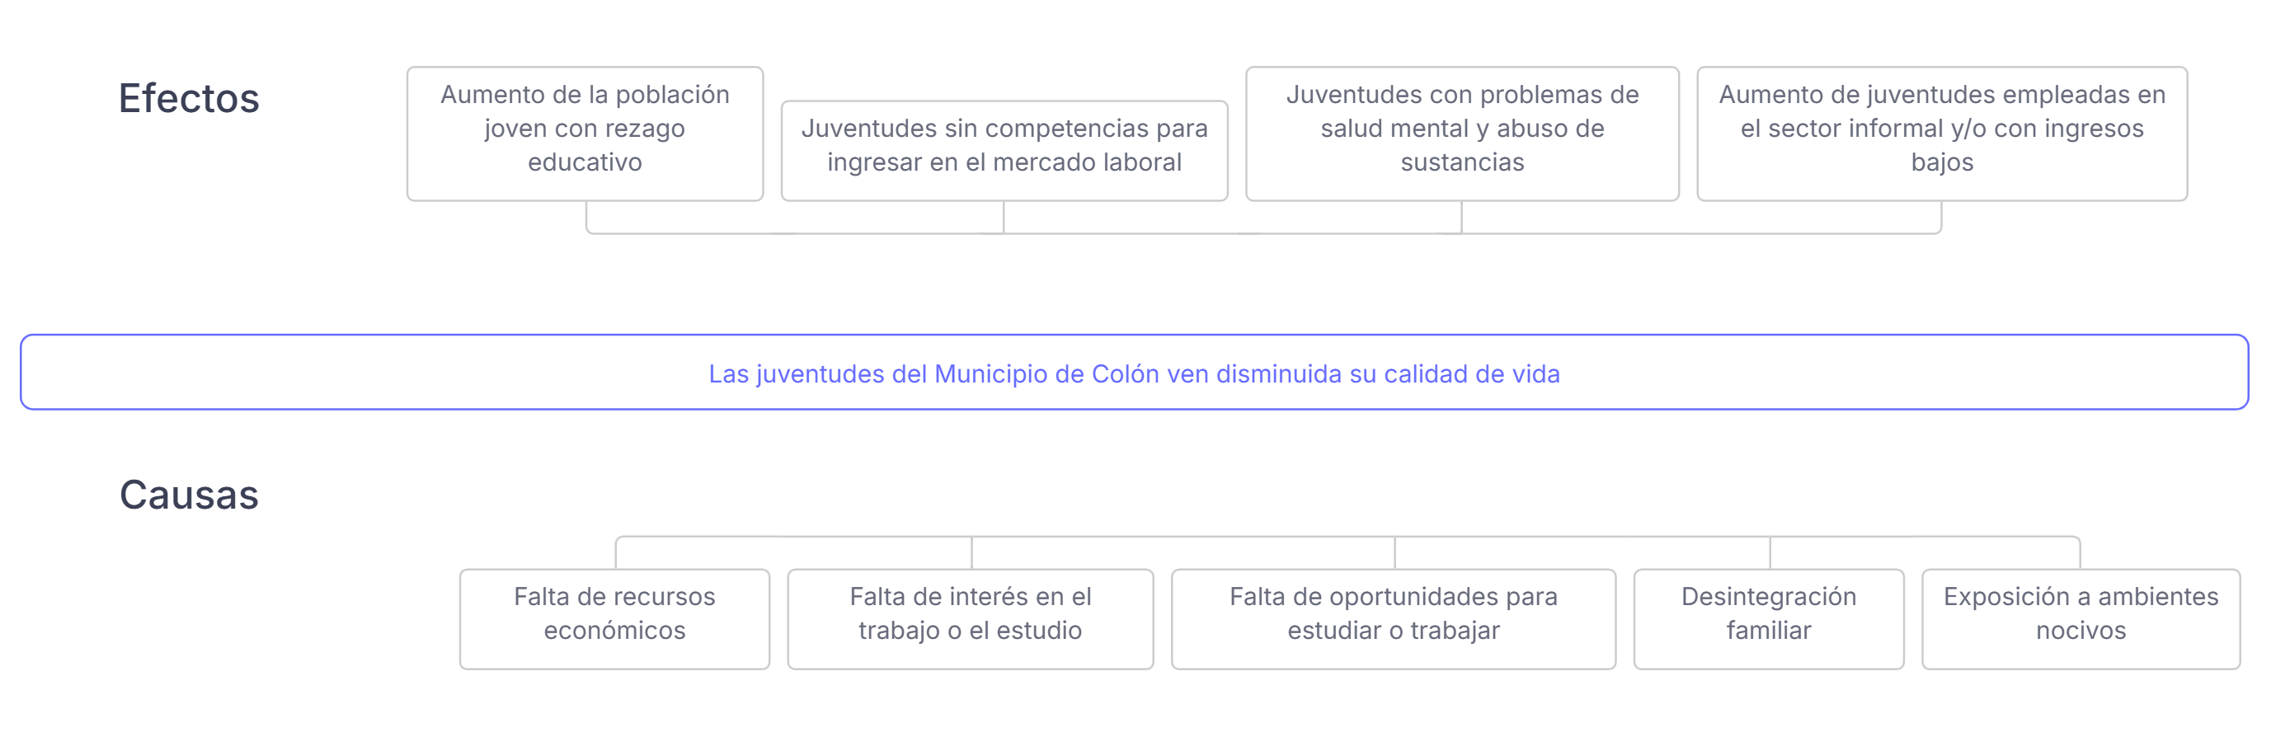Select the connector stem above "Falta de oportunidades" box
This screenshot has height=737, width=2271.
[x=1394, y=552]
